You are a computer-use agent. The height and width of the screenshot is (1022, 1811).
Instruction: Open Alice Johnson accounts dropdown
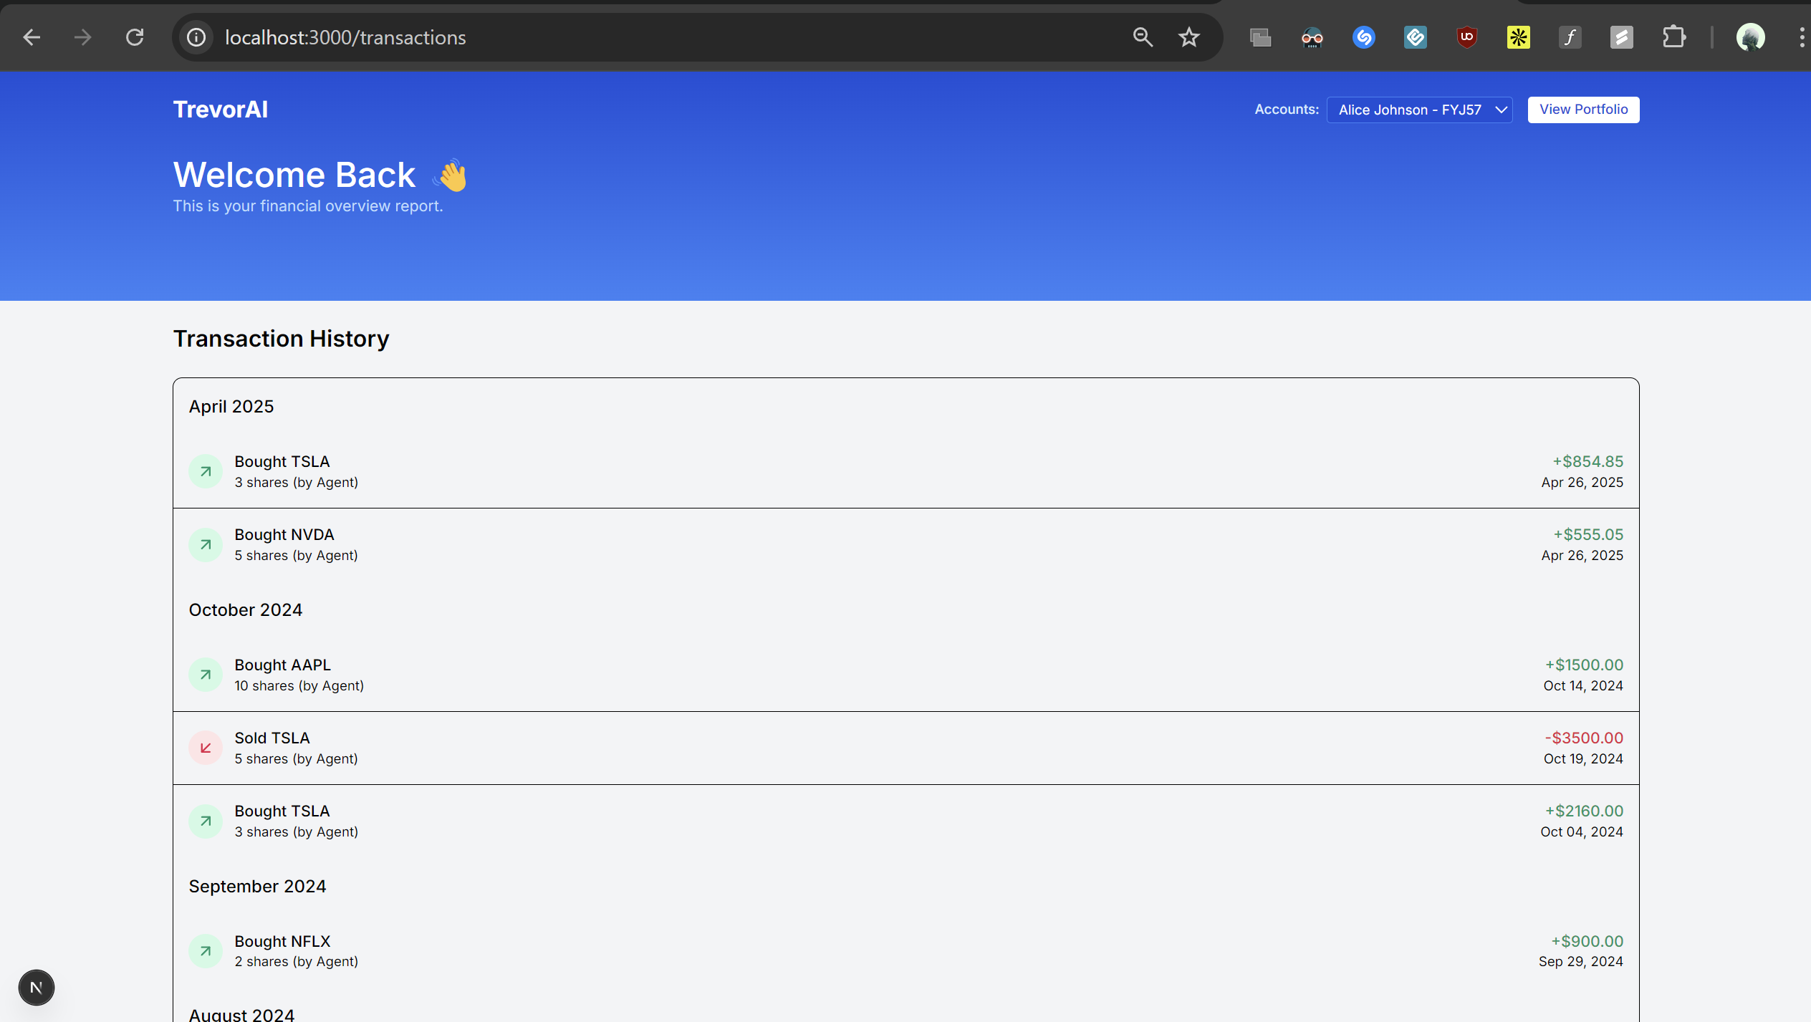(x=1419, y=110)
